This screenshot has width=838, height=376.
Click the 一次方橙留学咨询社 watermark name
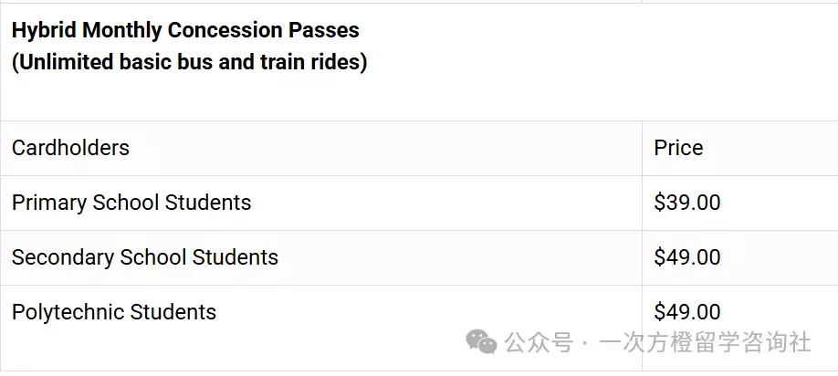(x=706, y=342)
